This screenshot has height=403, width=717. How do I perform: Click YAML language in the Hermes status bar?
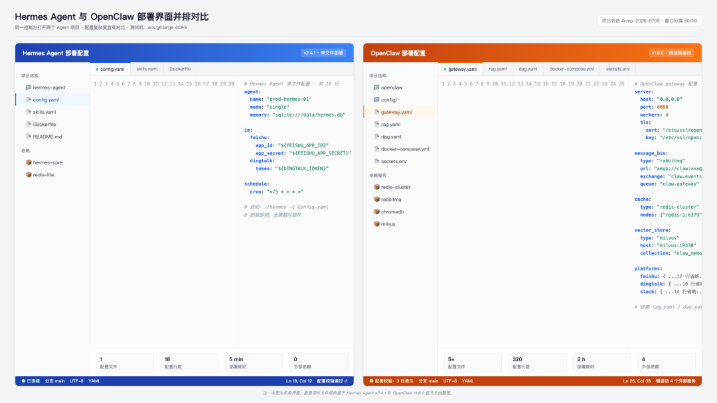coord(94,381)
